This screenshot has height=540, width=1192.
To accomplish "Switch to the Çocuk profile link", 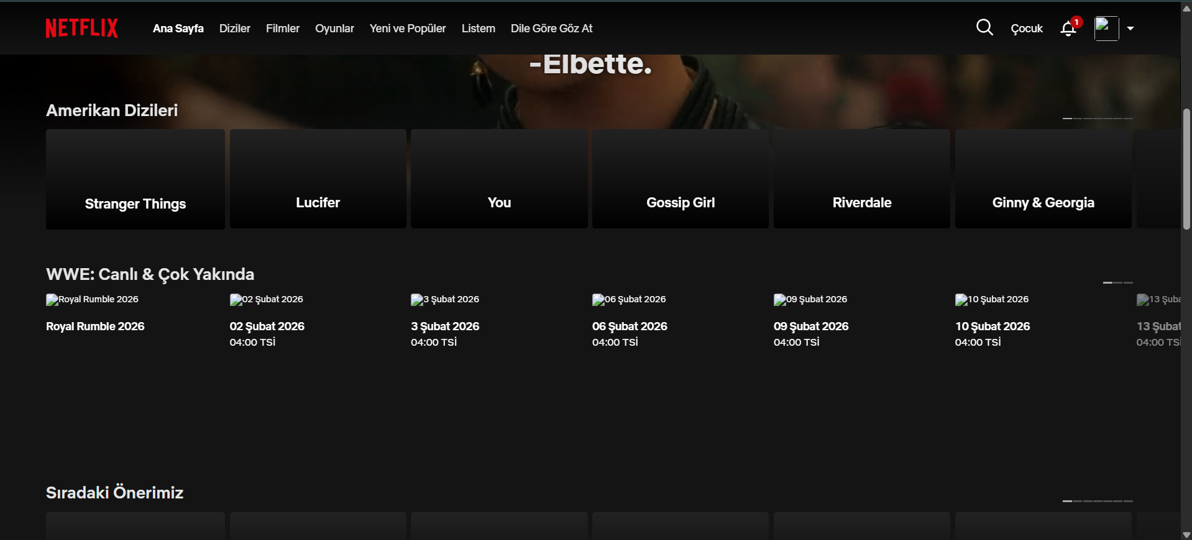I will click(x=1027, y=29).
